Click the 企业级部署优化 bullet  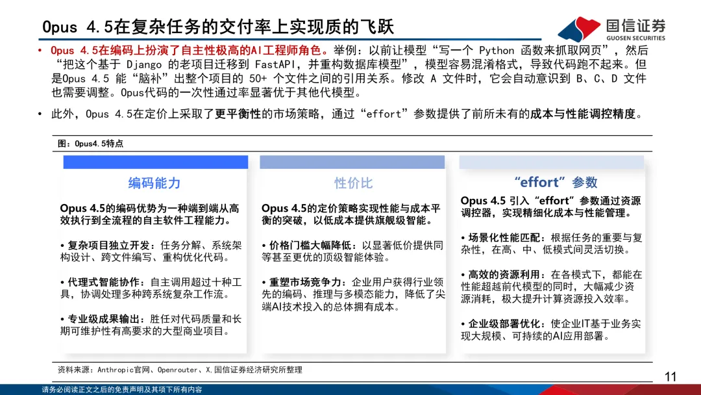[551, 329]
